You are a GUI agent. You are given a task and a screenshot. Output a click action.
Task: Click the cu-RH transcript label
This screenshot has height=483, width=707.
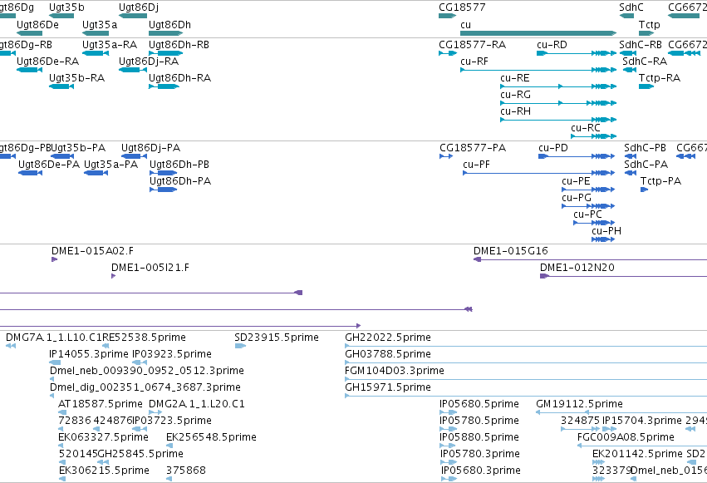pyautogui.click(x=515, y=111)
